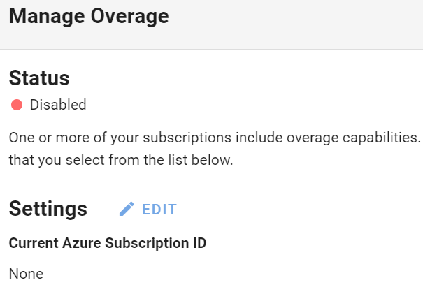The width and height of the screenshot is (423, 308).
Task: Click the sentence about subscriptions including overage capabilities
Action: pyautogui.click(x=215, y=138)
